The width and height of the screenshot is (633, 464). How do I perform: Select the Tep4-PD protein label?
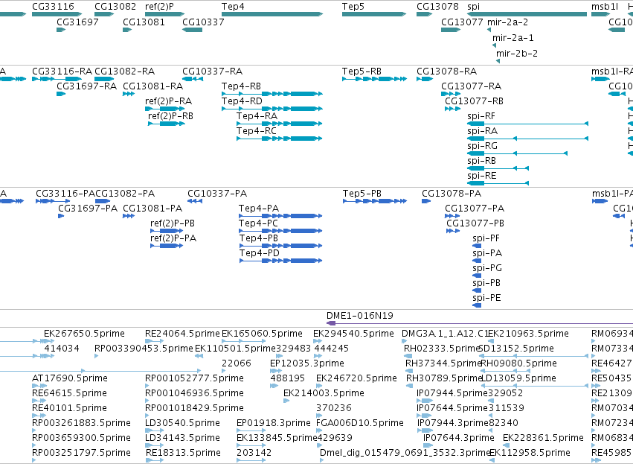pyautogui.click(x=259, y=253)
